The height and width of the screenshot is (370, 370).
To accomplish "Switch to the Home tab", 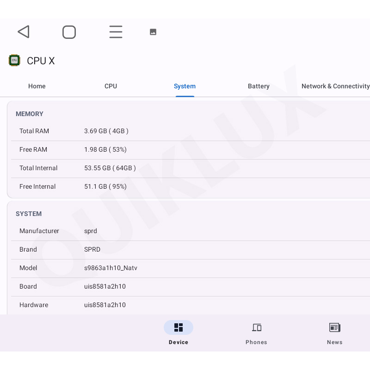I will point(37,86).
